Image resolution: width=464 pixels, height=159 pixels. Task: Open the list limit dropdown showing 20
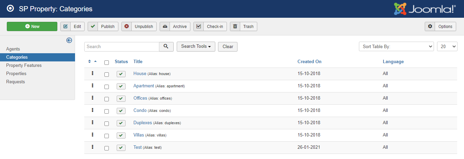click(447, 47)
